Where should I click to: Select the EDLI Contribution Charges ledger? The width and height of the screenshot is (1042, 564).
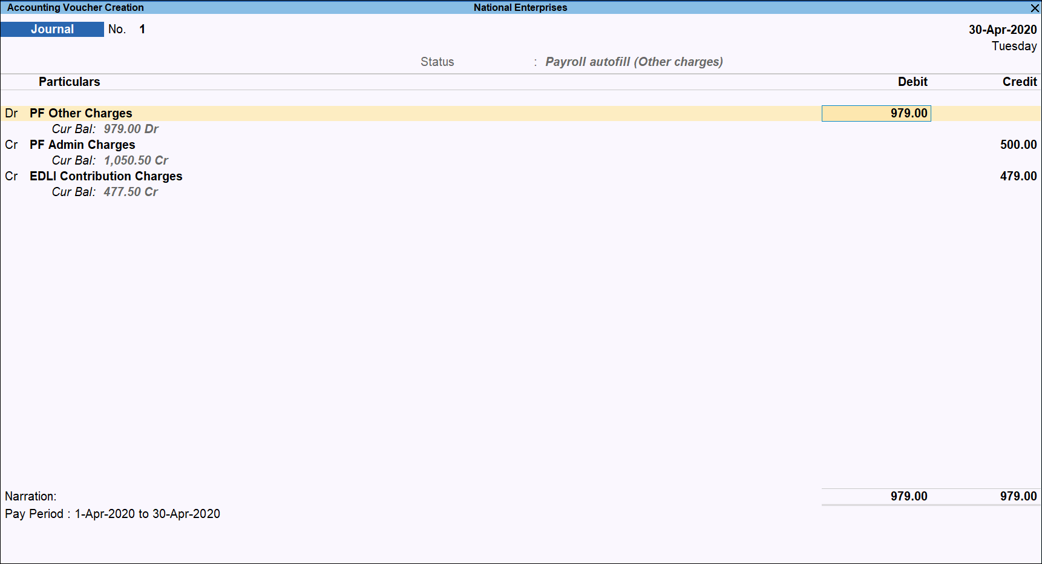pyautogui.click(x=105, y=176)
